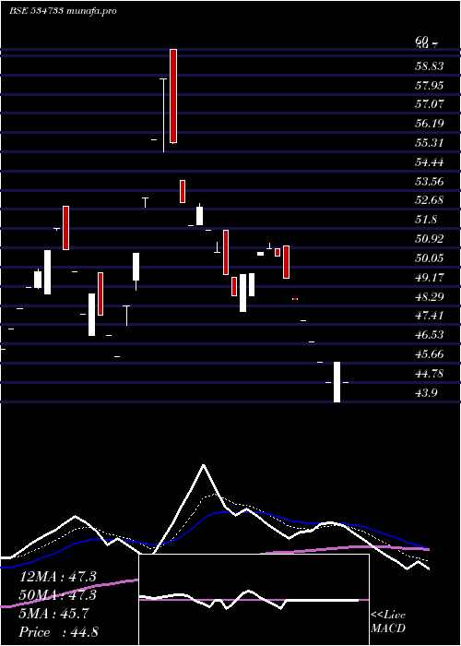Image resolution: width=461 pixels, height=646 pixels.
Task: Select the 43.9 price axis label
Action: point(426,392)
